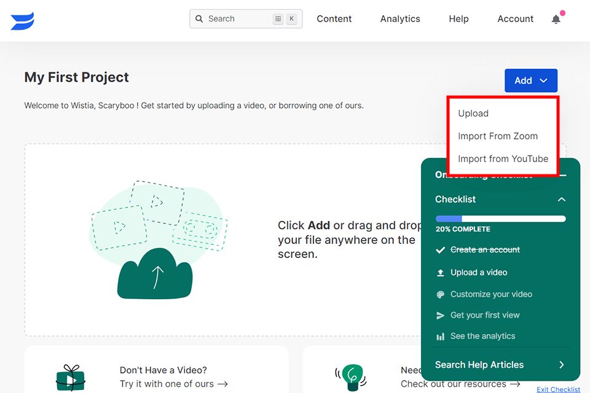Open the Content menu

click(334, 19)
